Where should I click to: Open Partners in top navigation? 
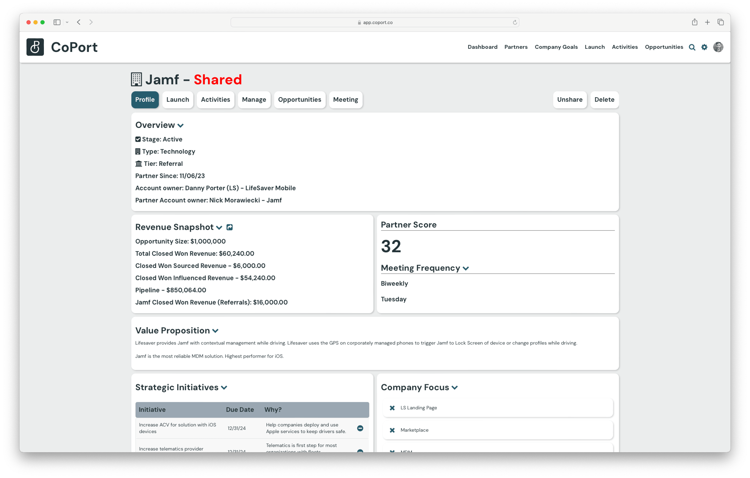(x=516, y=47)
